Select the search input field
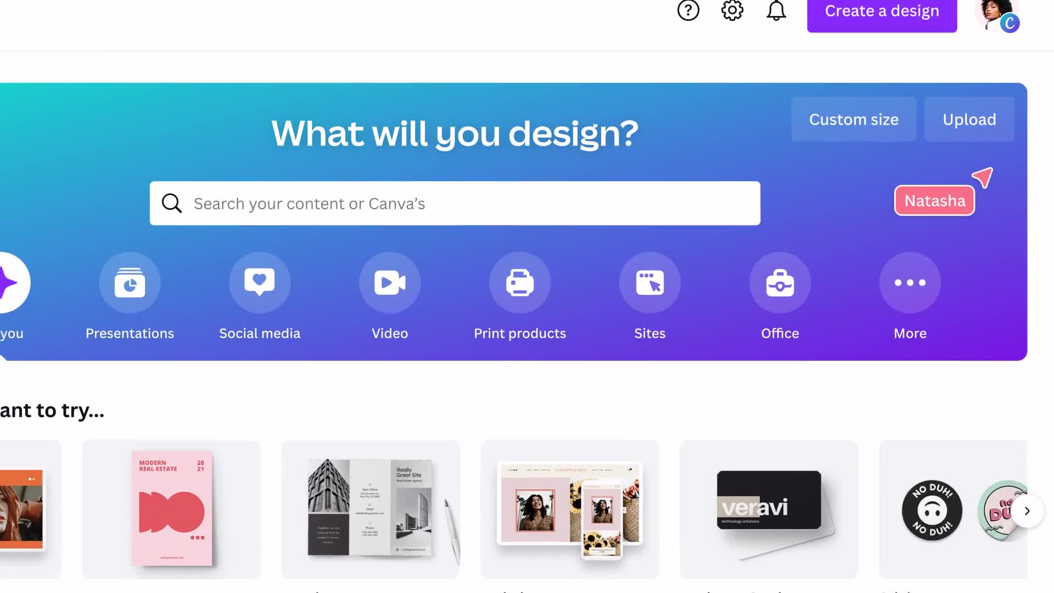Viewport: 1054px width, 593px height. 455,203
